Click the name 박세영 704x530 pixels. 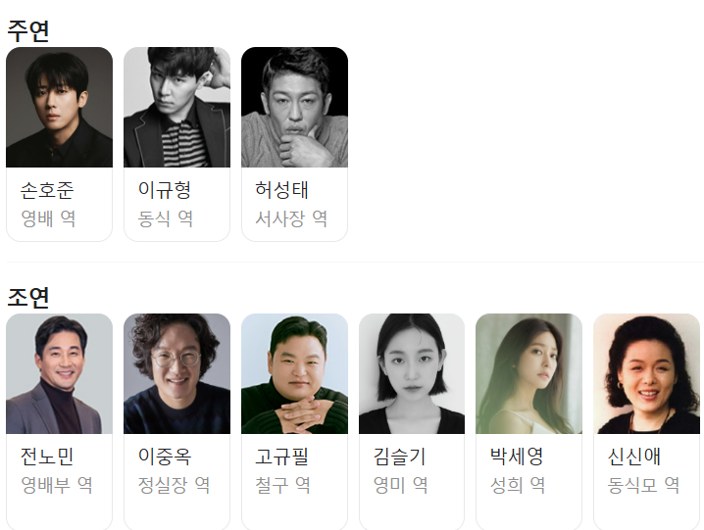pyautogui.click(x=517, y=457)
